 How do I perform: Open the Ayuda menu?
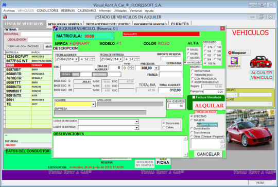pos(149,11)
